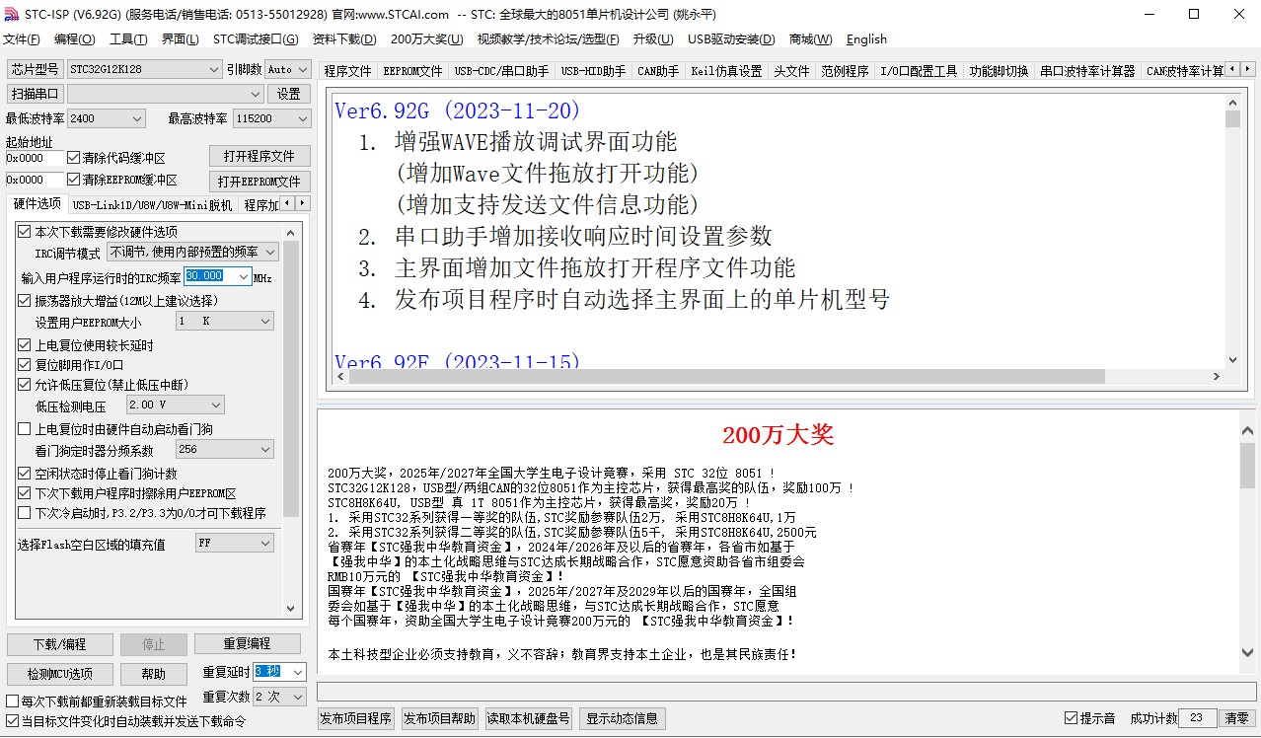This screenshot has height=738, width=1261.
Task: Click scroll-down arrow of version notes pane
Action: click(1232, 360)
